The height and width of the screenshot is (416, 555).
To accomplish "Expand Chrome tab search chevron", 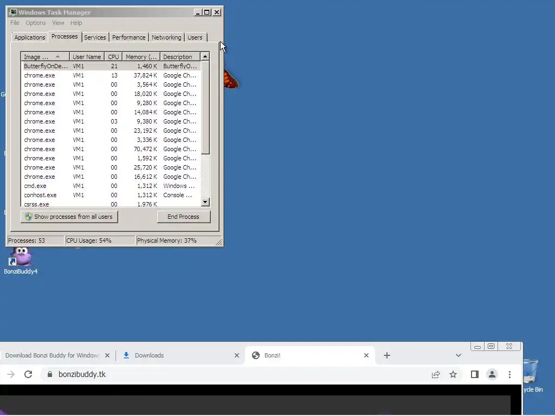I will click(x=459, y=355).
